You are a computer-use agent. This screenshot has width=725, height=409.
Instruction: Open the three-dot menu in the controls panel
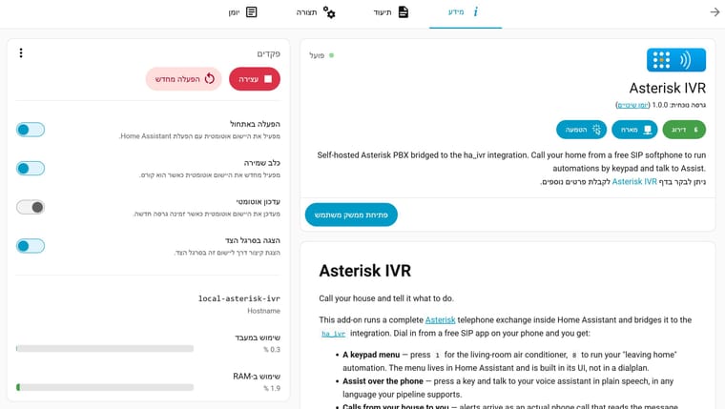click(21, 53)
